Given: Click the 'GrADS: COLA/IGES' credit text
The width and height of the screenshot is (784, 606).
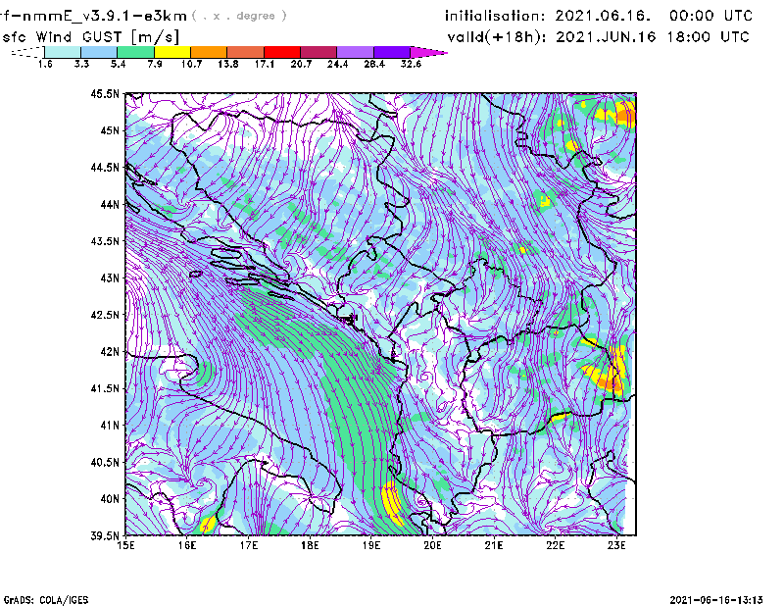Looking at the screenshot, I should tap(46, 600).
